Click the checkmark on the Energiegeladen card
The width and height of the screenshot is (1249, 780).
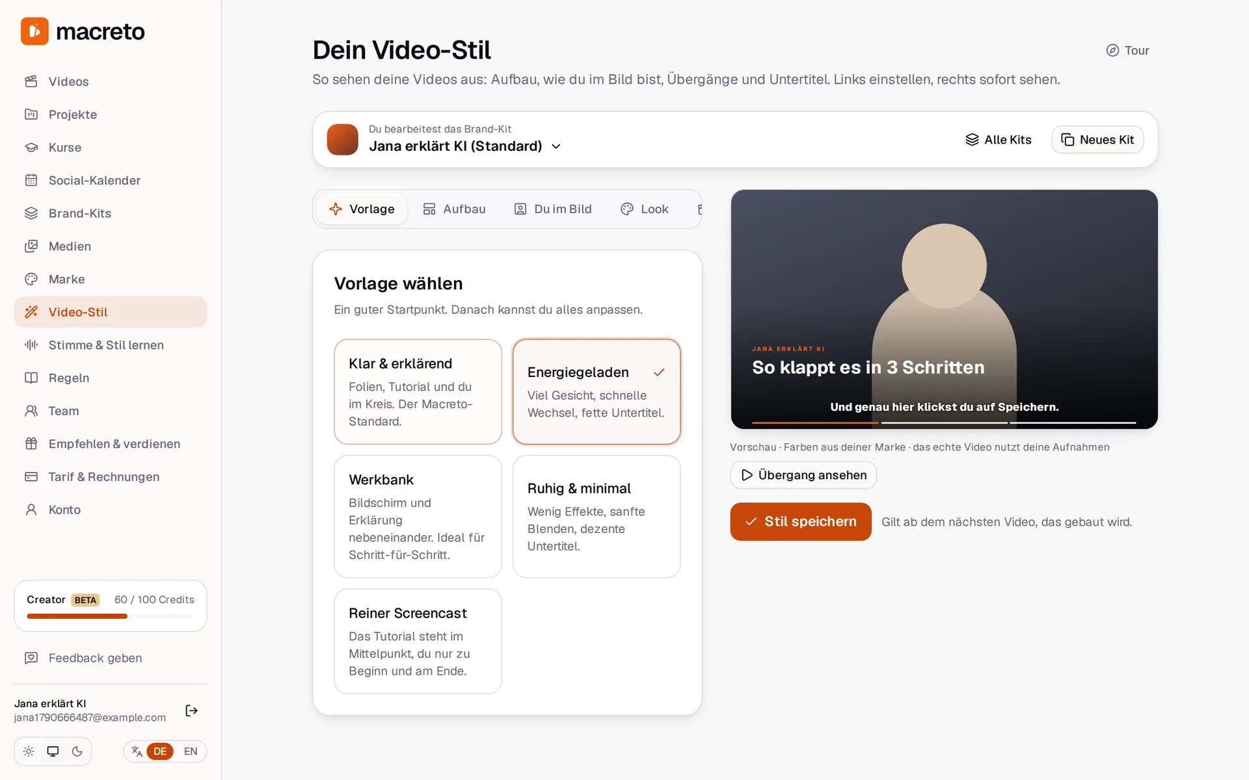pos(659,372)
